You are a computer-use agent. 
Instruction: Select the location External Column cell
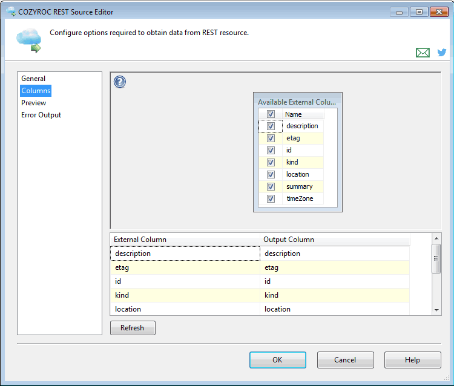(185, 309)
